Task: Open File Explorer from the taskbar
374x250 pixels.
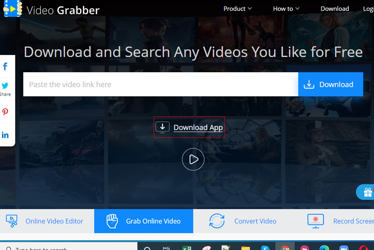Action: click(245, 248)
